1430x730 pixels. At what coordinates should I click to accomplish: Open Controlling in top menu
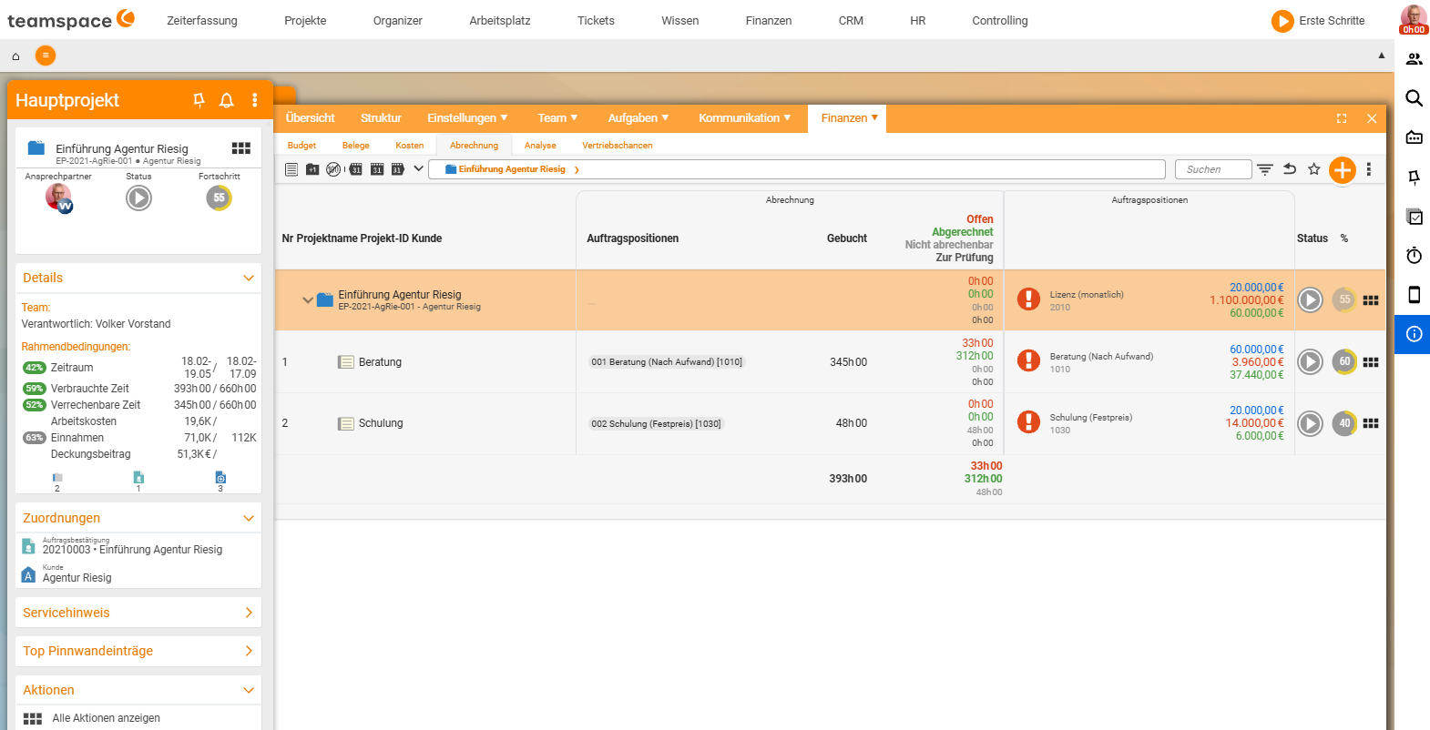click(1000, 21)
